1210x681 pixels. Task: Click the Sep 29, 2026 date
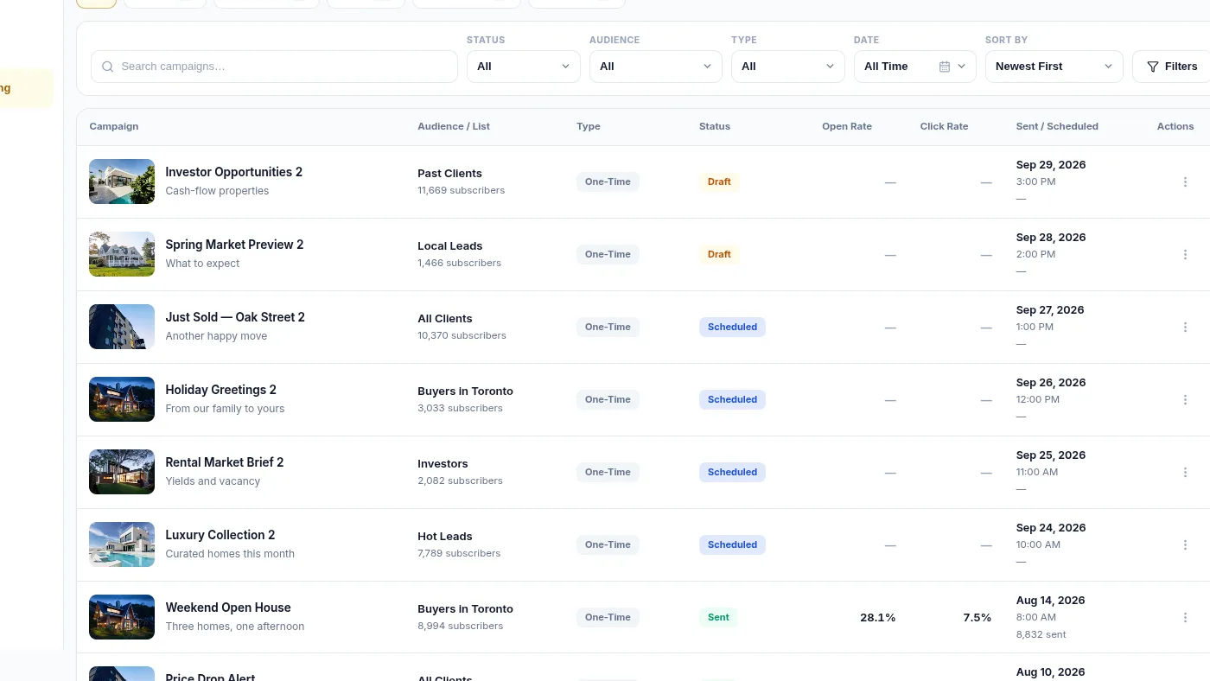click(1051, 164)
